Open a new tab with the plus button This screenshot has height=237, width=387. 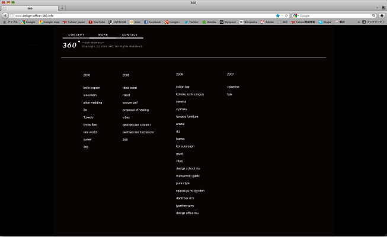click(62, 8)
